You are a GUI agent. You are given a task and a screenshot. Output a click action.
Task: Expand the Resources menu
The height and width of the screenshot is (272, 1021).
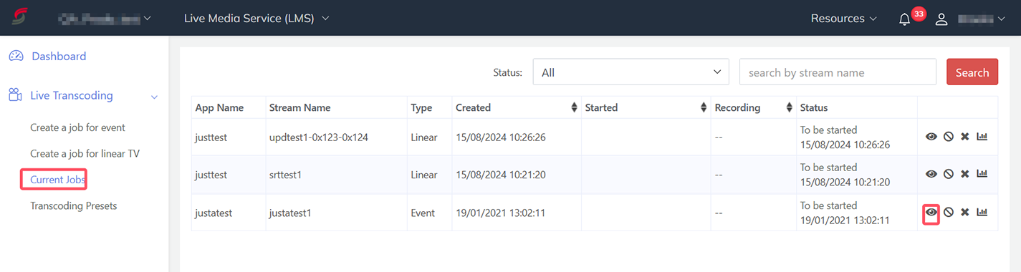pos(843,19)
